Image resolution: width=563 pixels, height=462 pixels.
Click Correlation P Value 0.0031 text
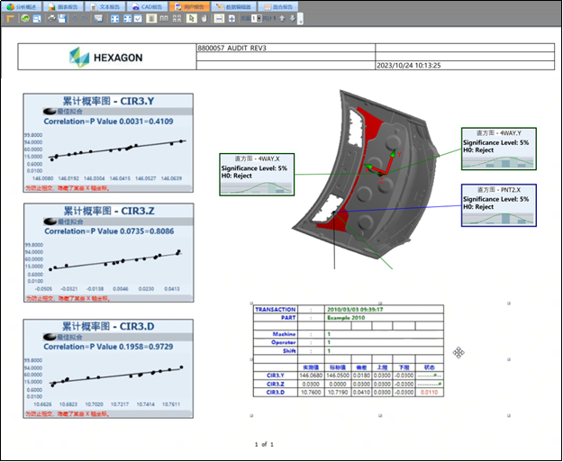[108, 122]
